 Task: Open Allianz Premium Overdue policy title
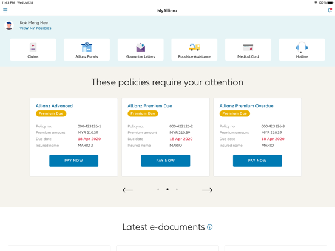tap(246, 106)
